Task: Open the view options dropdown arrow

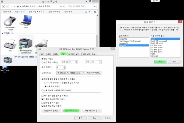Action: pos(89,12)
